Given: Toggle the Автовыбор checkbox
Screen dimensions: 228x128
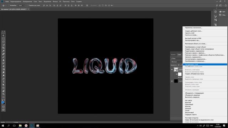Looking at the screenshot, I should [9, 5].
